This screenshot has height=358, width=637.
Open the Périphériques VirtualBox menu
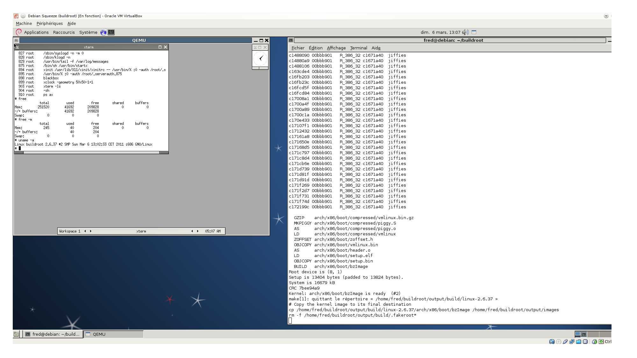pyautogui.click(x=49, y=24)
